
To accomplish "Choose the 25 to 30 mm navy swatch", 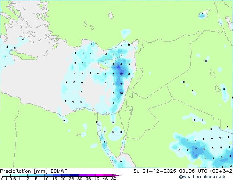I will pyautogui.click(x=74, y=175).
